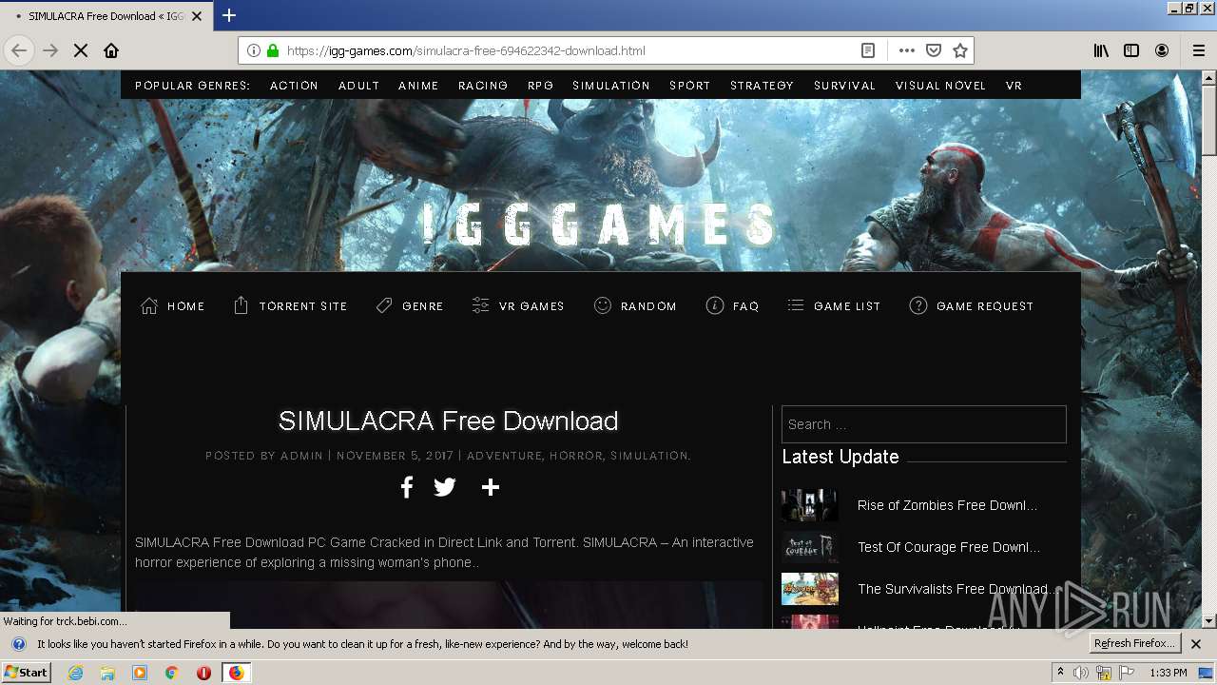Open the GENRE navigation item
The height and width of the screenshot is (685, 1217).
410,305
